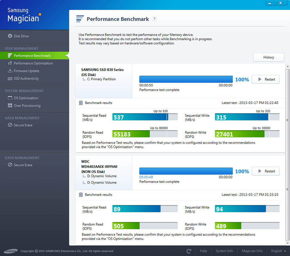
Task: Click the Over Provisioning grid icon
Action: (10, 106)
